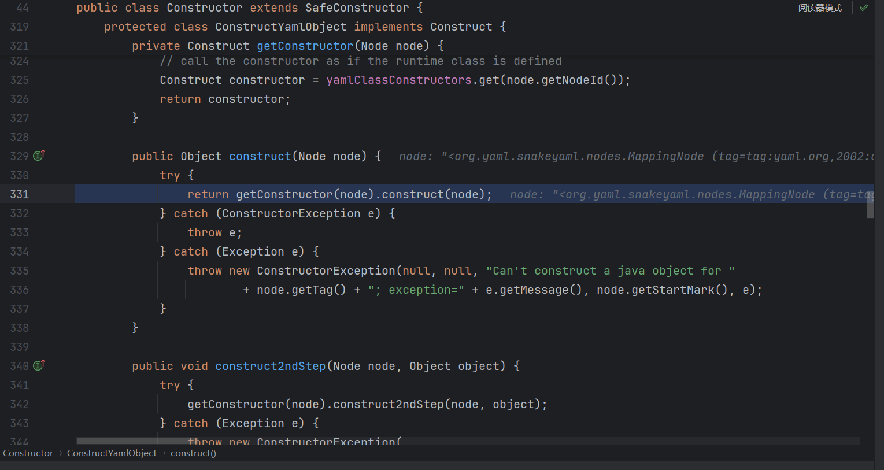Open the green checkmark inspections widget
Image resolution: width=884 pixels, height=470 pixels.
863,8
